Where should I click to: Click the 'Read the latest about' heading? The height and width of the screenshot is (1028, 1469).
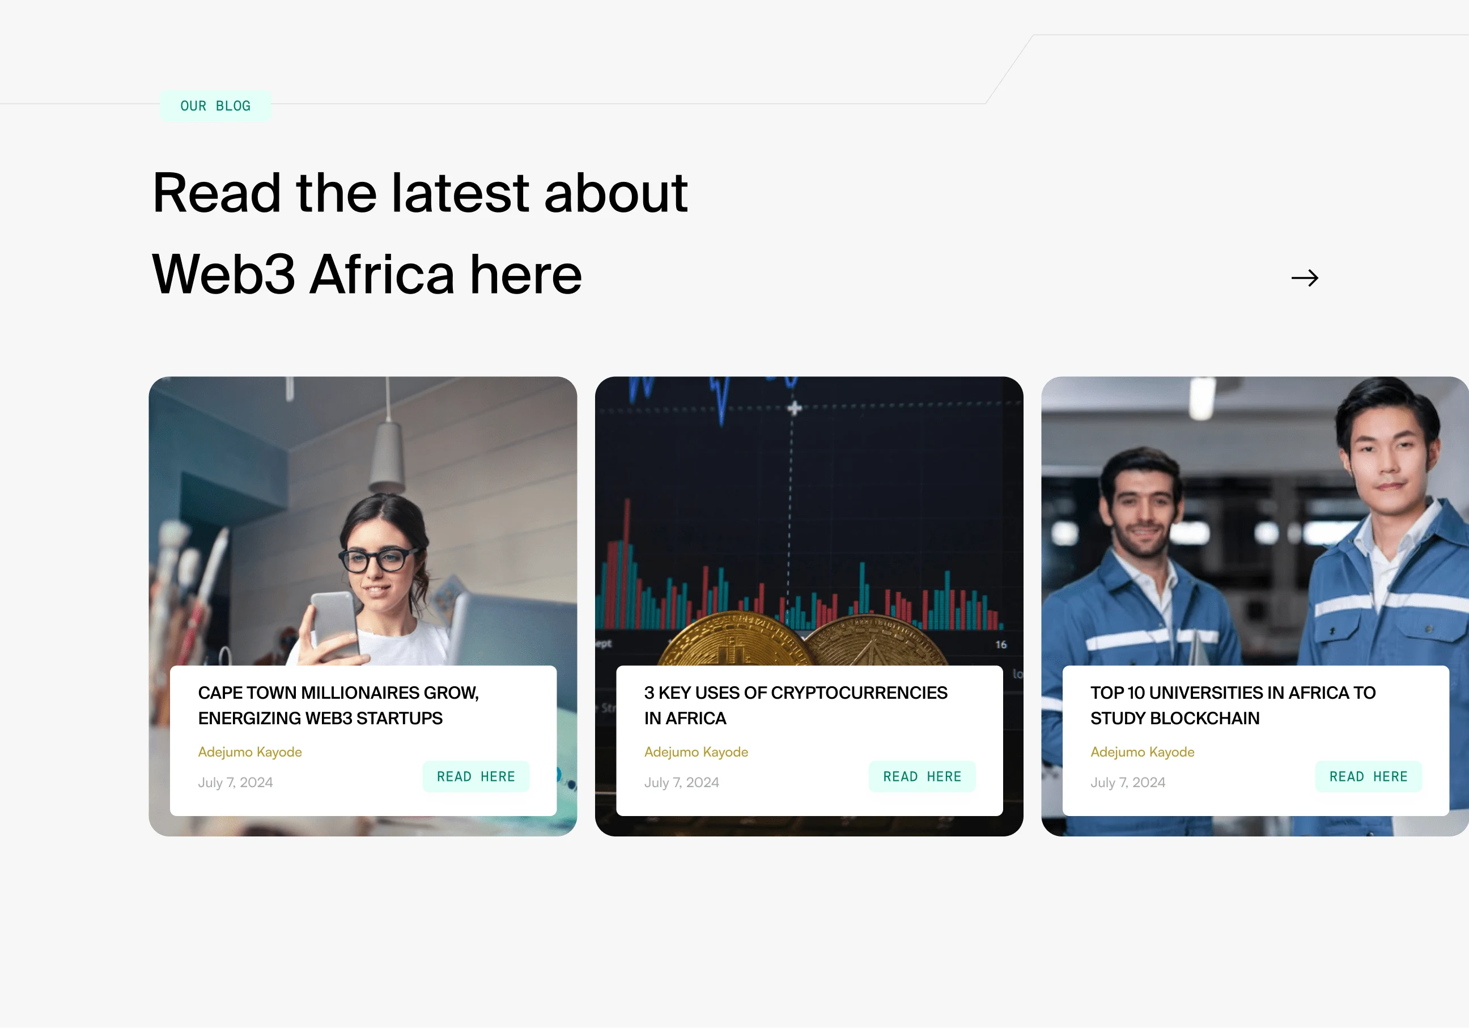[x=420, y=193]
